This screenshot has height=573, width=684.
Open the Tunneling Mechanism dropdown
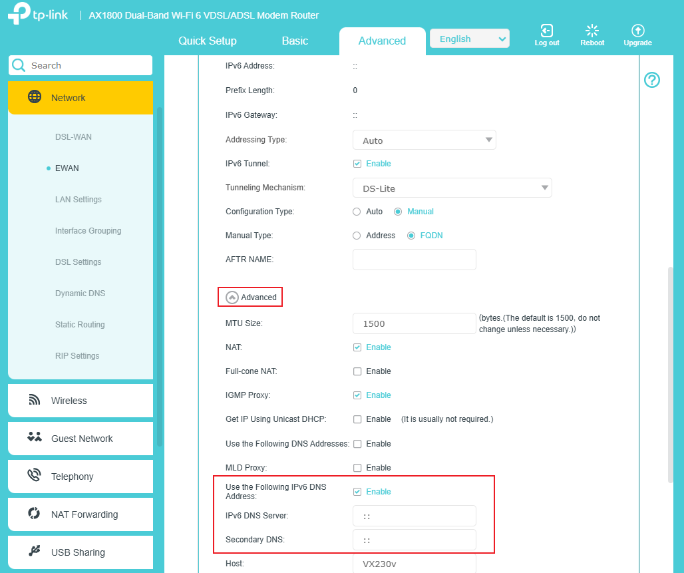(452, 188)
